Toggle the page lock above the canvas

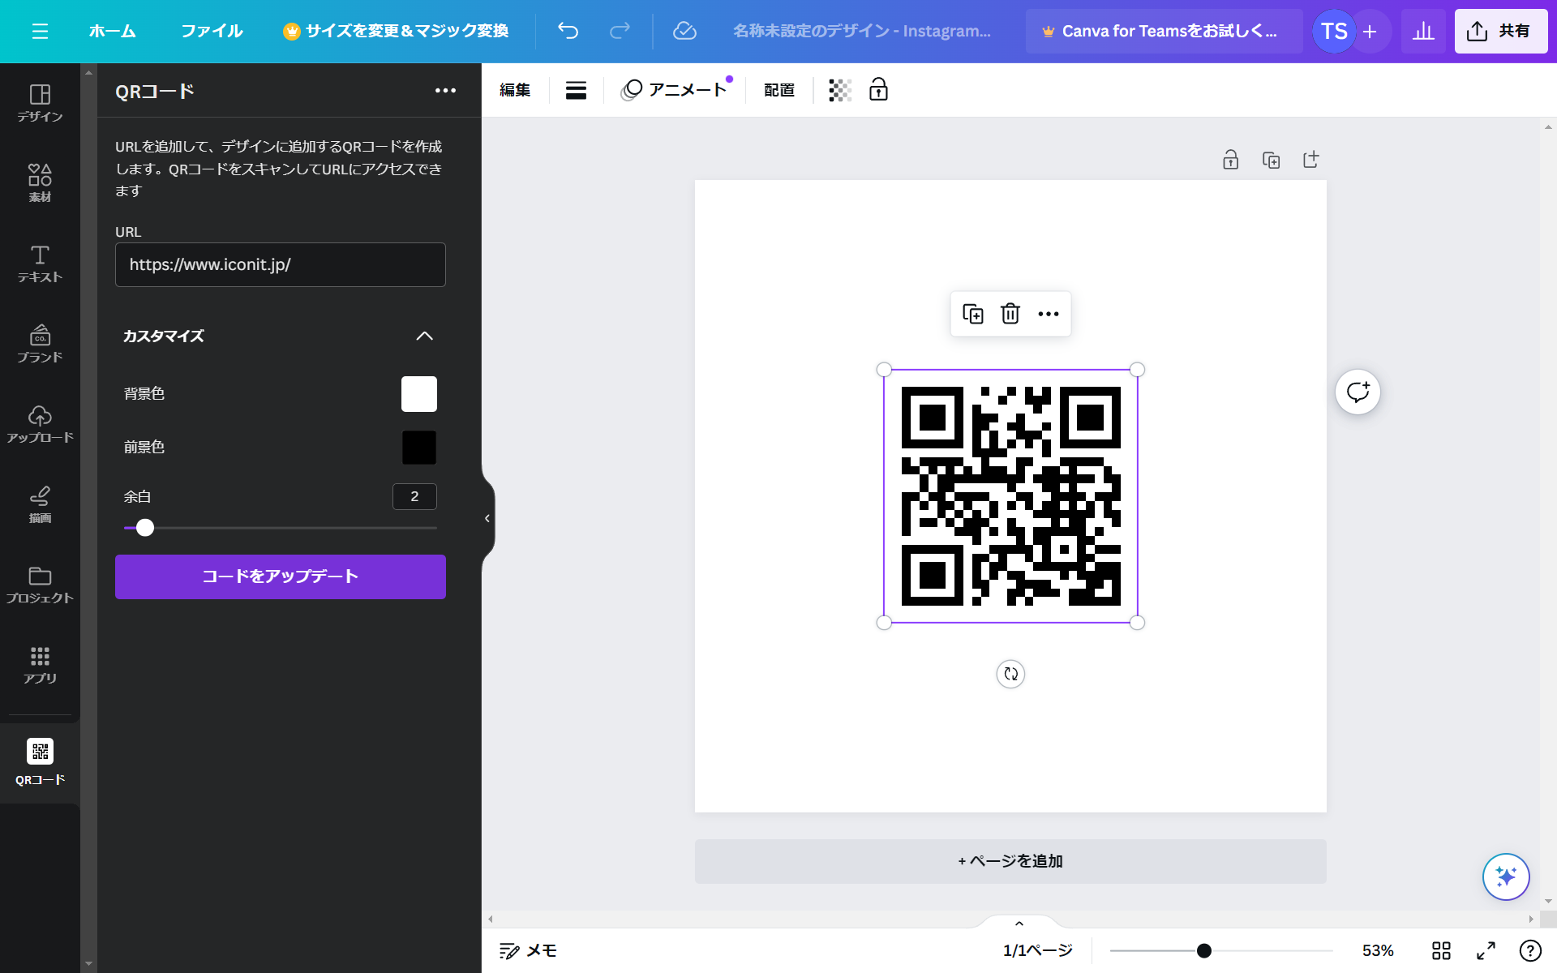[x=1230, y=160]
